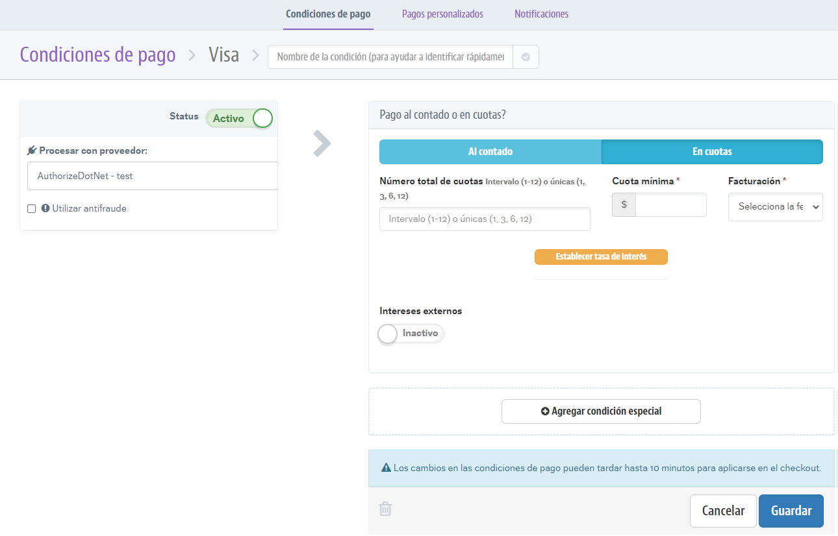Select the Condiciones de pago tab
Screen dimensions: 838x536
328,14
